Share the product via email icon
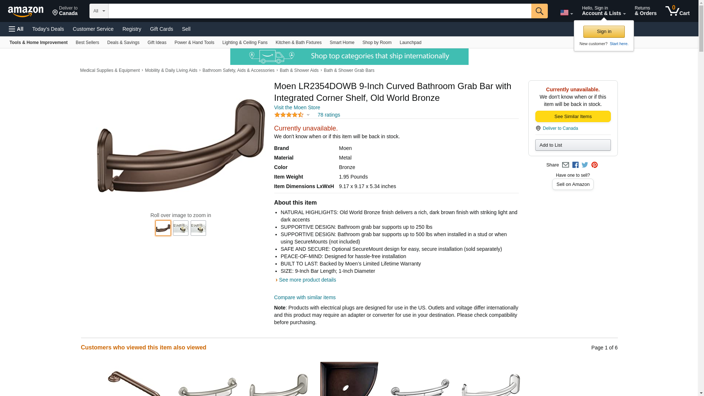The width and height of the screenshot is (704, 396). click(x=565, y=165)
